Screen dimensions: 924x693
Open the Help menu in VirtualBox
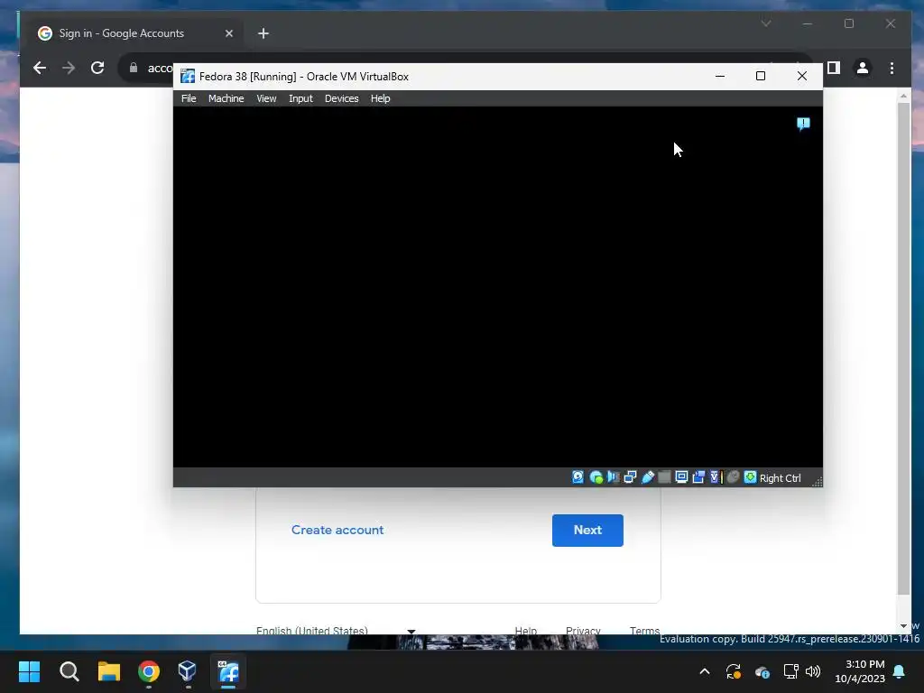click(380, 98)
